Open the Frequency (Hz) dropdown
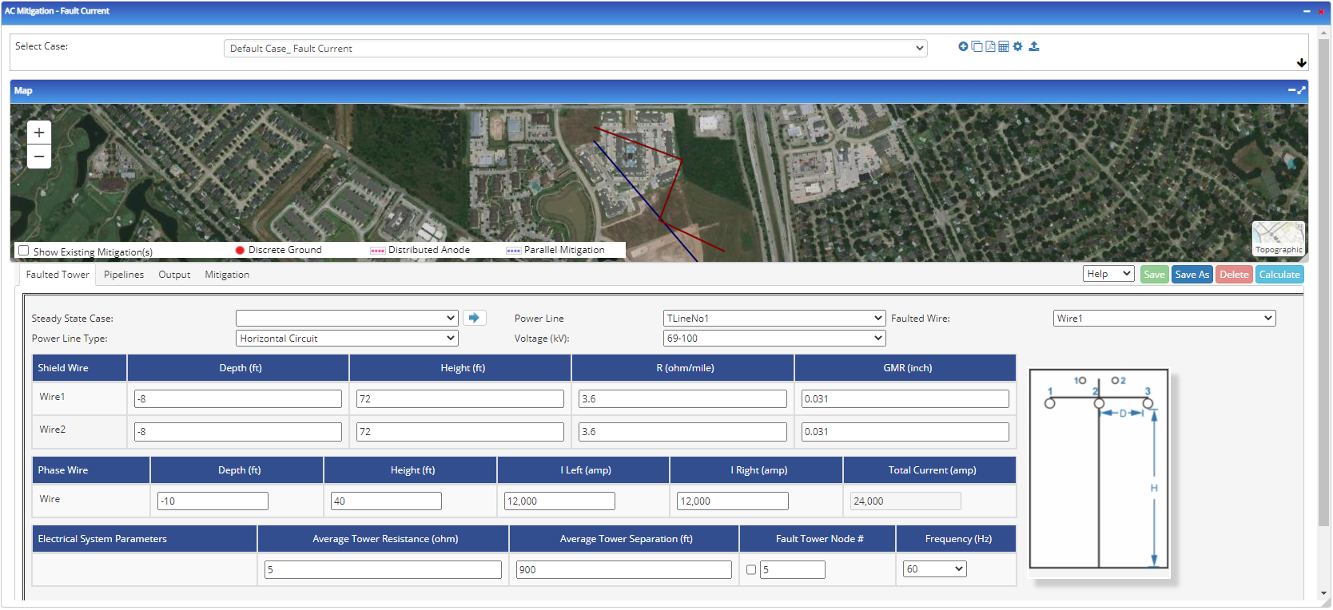1333x610 pixels. 934,569
